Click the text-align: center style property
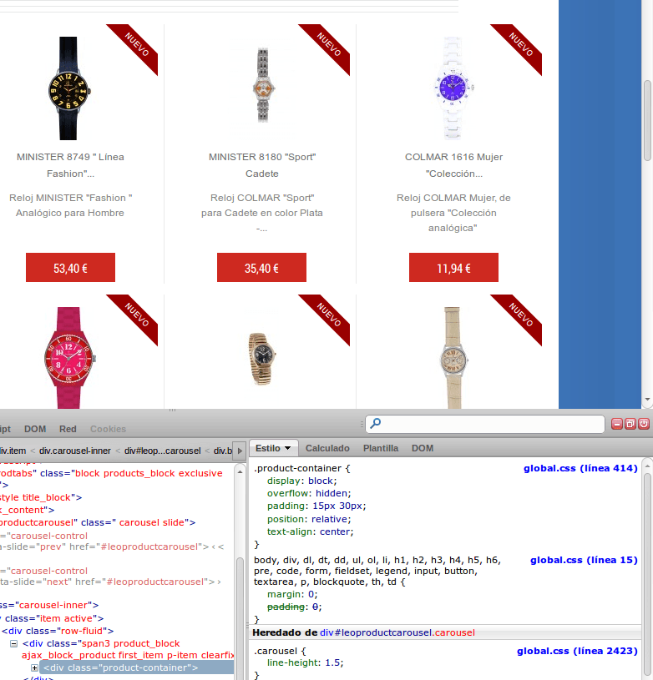Viewport: 653px width, 680px height. (311, 531)
